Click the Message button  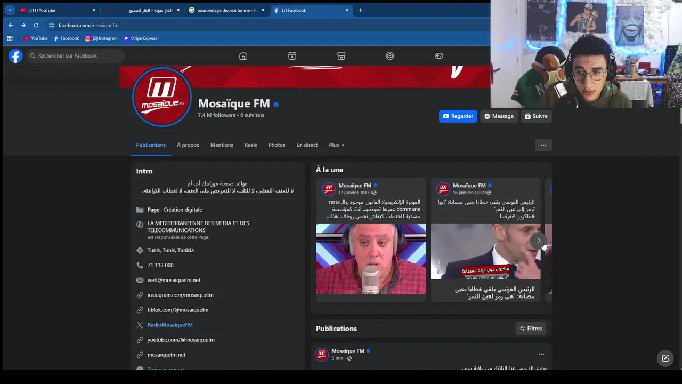click(x=499, y=116)
